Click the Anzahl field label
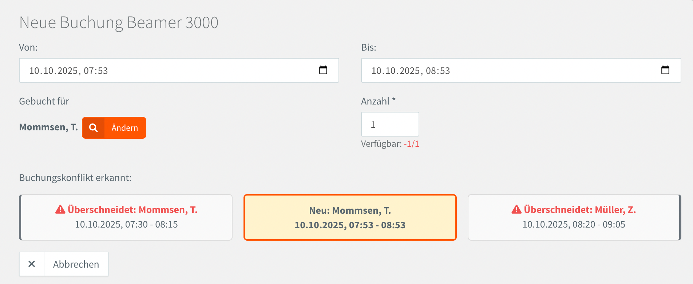693x284 pixels. 375,101
